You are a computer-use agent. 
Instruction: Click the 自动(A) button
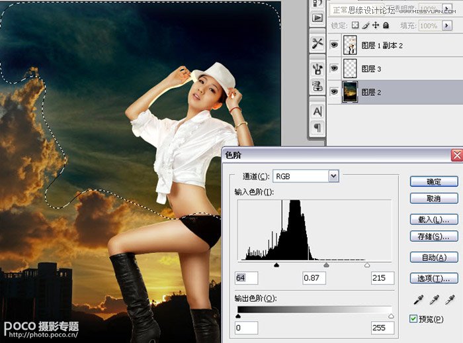[434, 258]
